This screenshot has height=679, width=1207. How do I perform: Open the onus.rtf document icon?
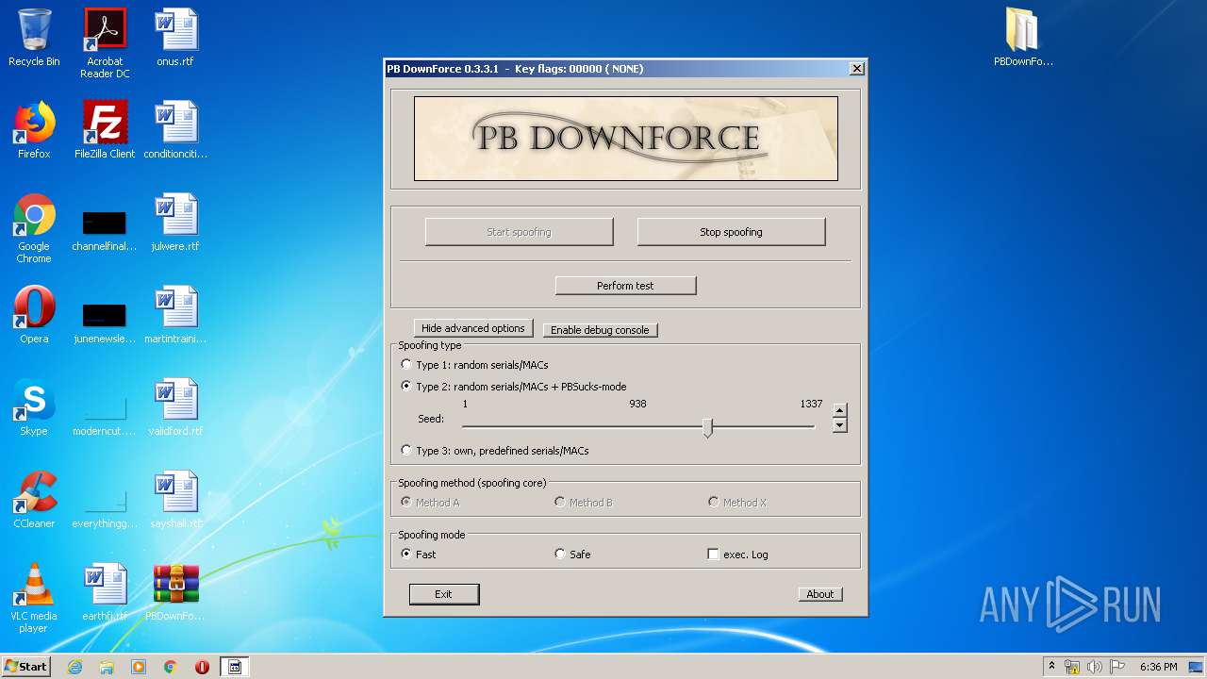[x=175, y=38]
